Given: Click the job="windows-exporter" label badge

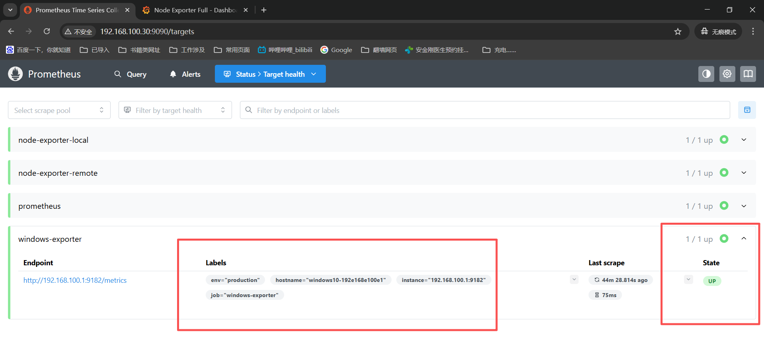Looking at the screenshot, I should [x=245, y=295].
